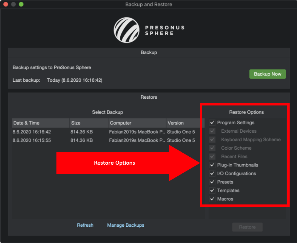Click the Backup Now button
The image size is (297, 243).
click(x=267, y=74)
